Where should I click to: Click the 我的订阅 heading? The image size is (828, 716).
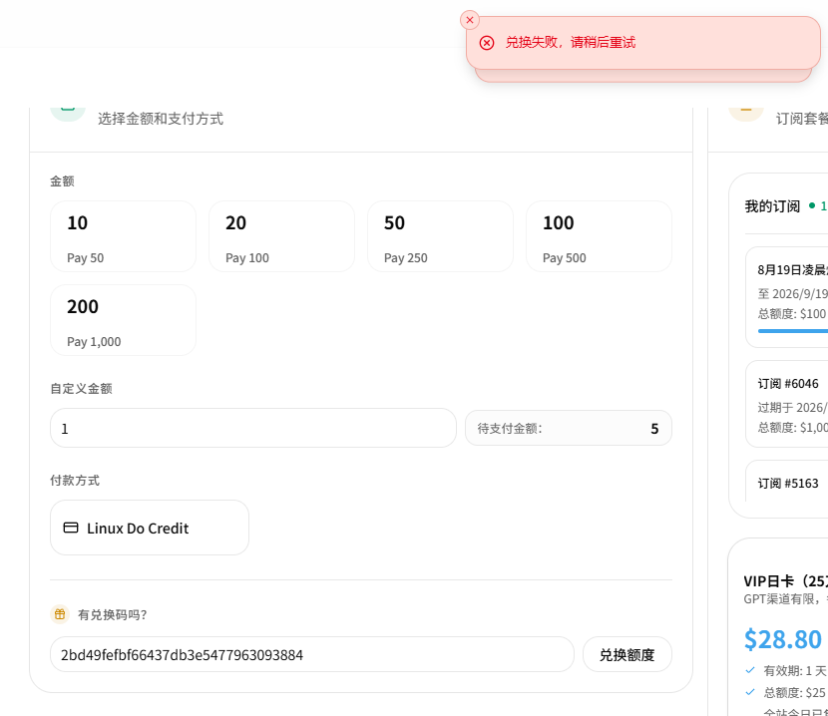pyautogui.click(x=772, y=206)
